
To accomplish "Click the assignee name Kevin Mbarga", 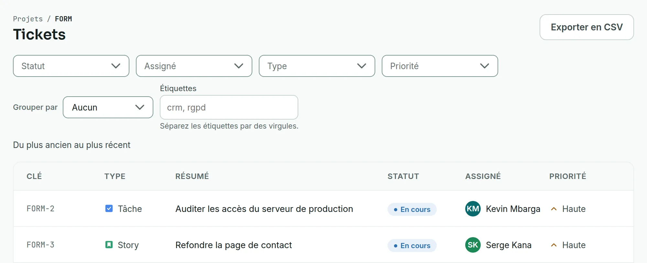I will point(513,209).
